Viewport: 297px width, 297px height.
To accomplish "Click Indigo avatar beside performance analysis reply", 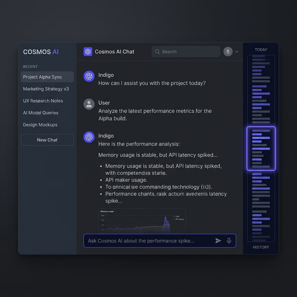I will click(89, 137).
